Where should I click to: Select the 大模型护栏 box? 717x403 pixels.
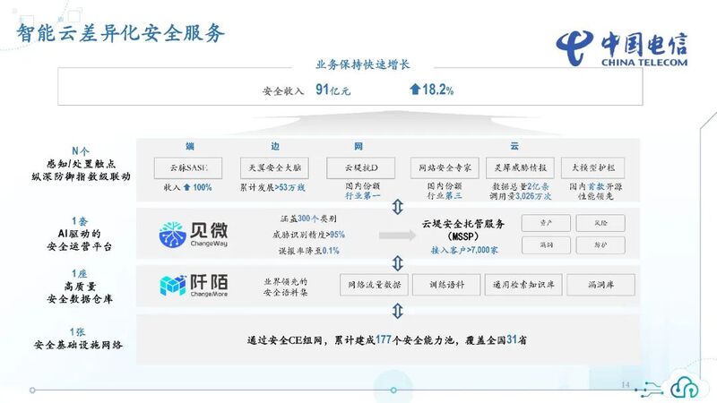[x=592, y=167]
